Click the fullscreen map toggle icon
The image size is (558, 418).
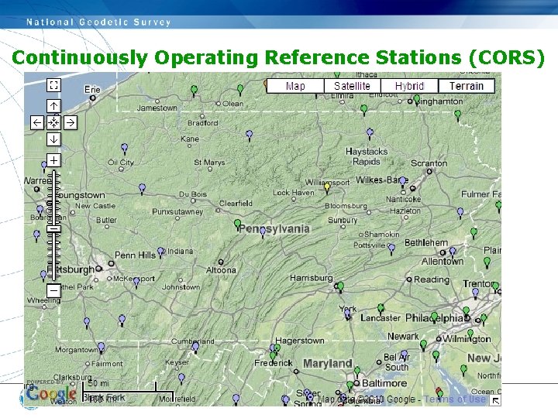coord(53,85)
